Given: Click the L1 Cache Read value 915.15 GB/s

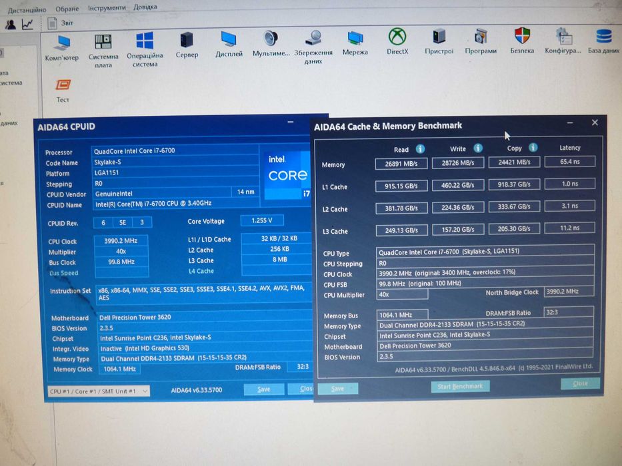Looking at the screenshot, I should (x=401, y=186).
